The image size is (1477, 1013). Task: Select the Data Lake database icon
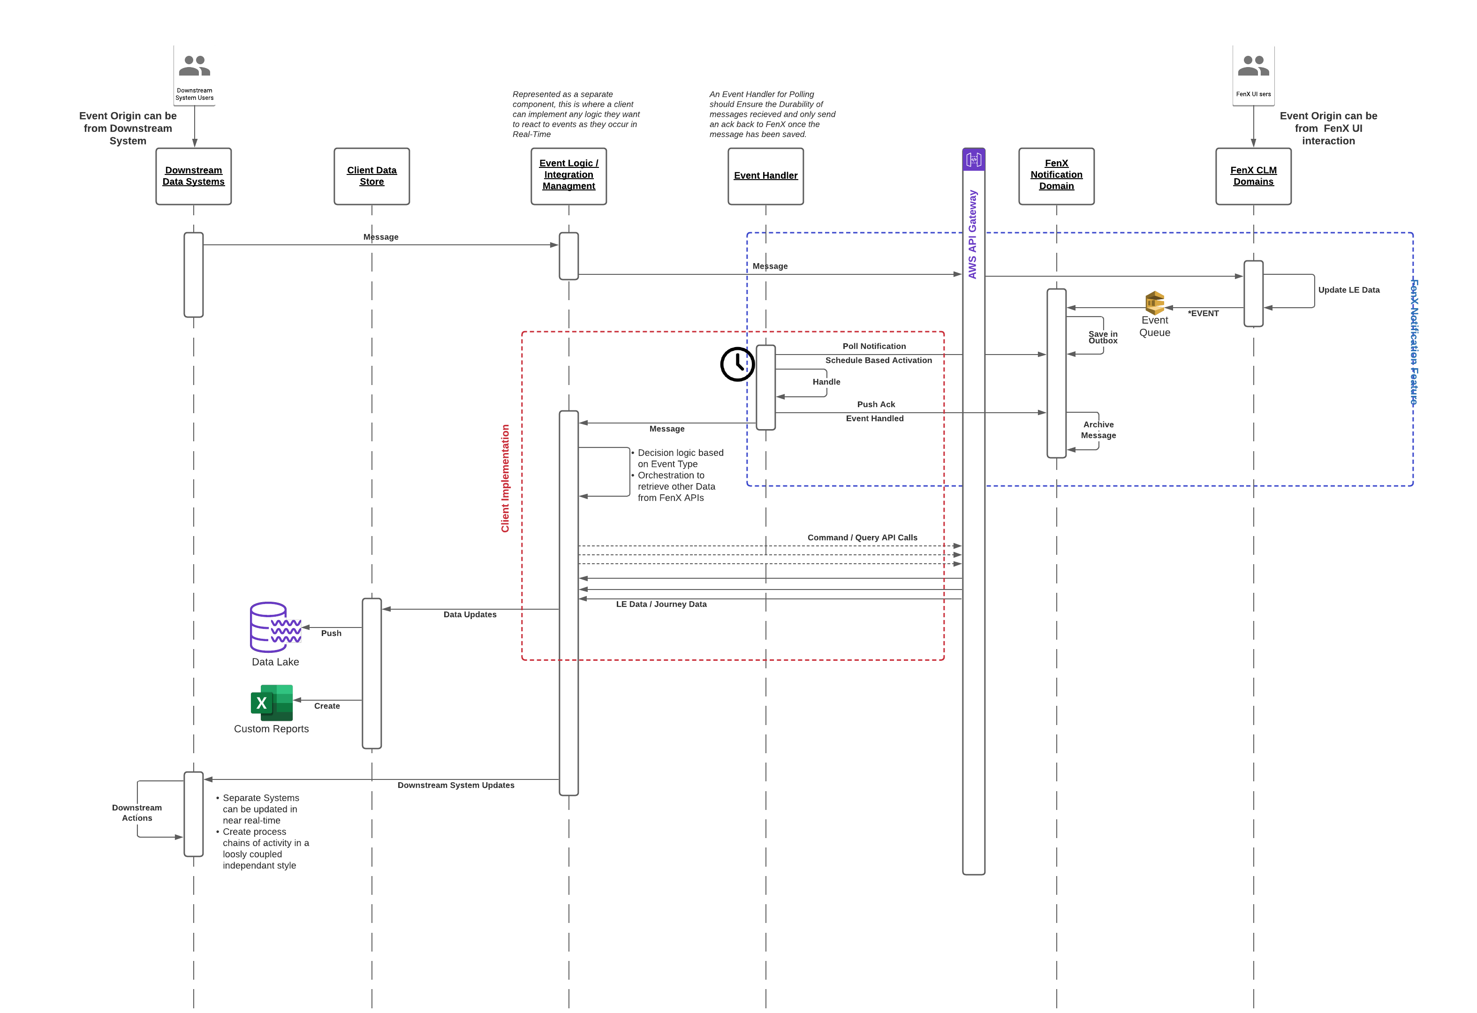click(274, 627)
